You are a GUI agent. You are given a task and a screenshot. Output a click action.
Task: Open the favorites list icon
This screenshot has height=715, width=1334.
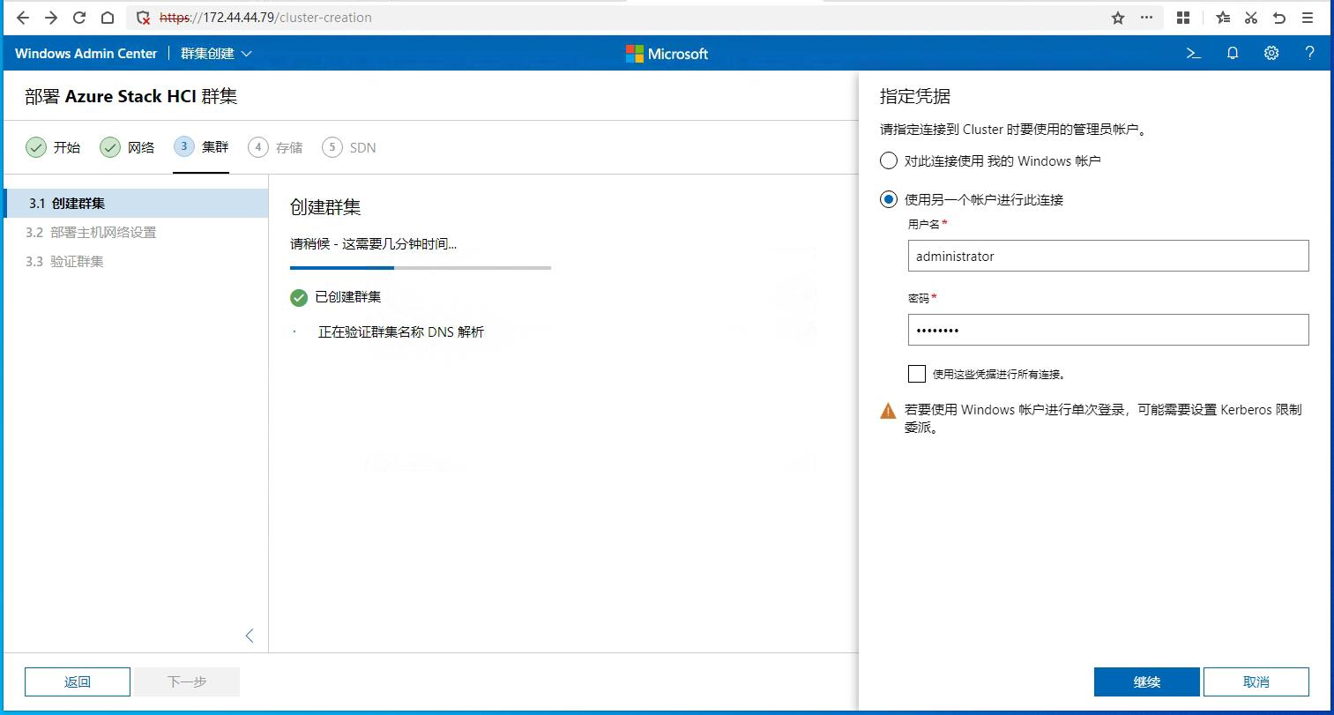pos(1223,18)
